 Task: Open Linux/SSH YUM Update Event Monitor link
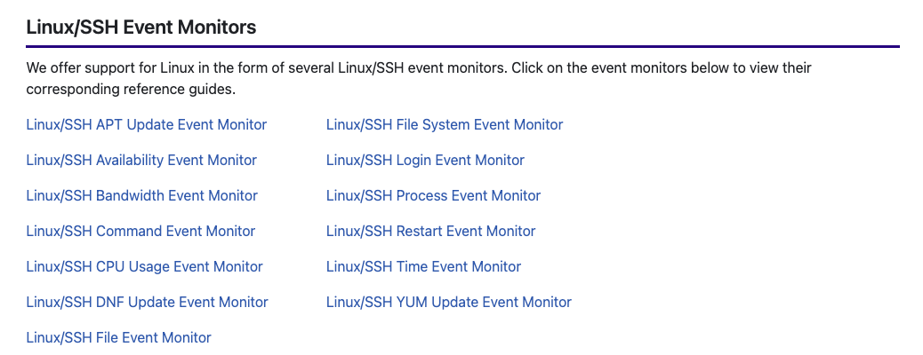coord(448,303)
